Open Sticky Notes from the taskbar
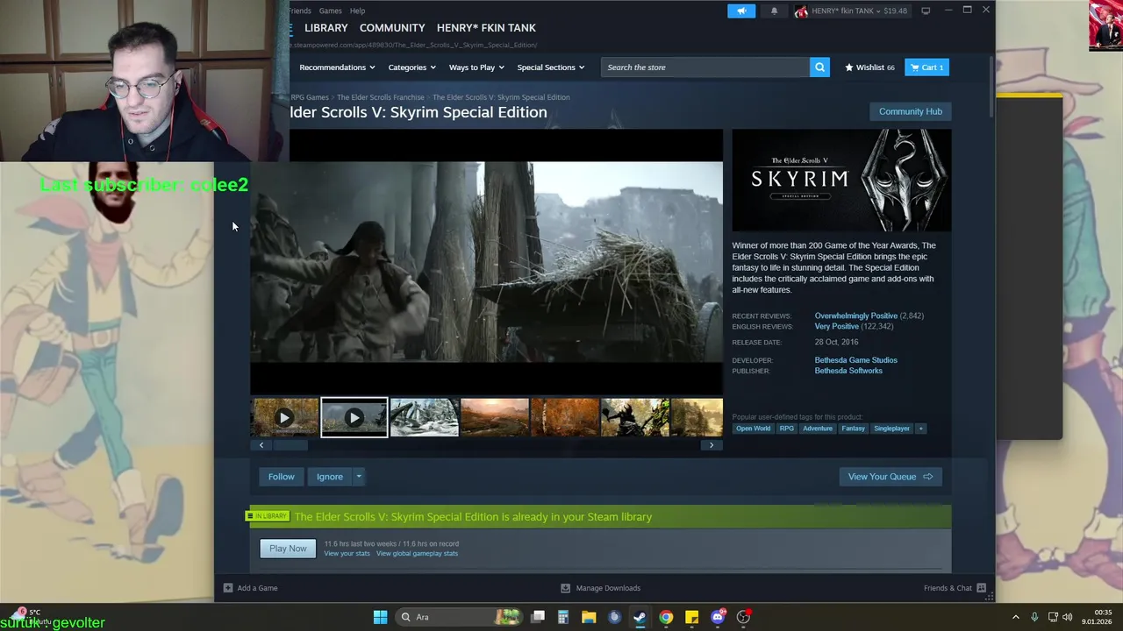This screenshot has width=1123, height=631. (691, 617)
